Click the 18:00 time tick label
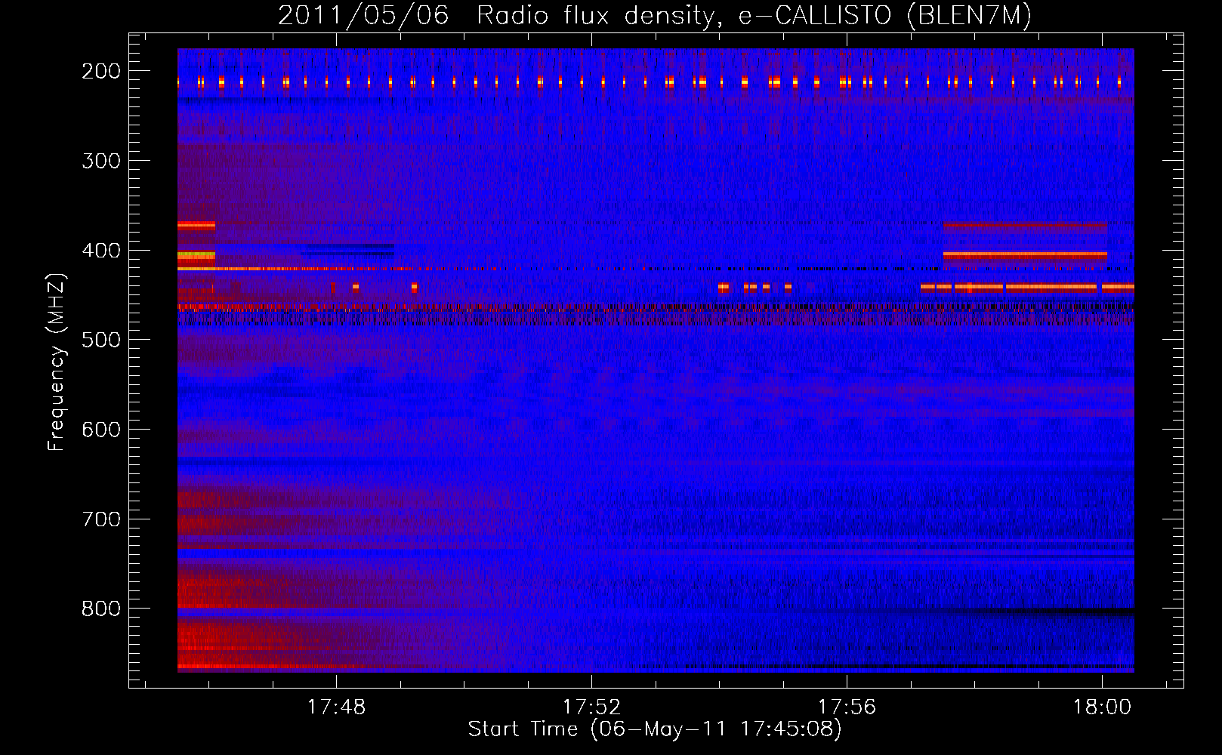 (x=1103, y=707)
